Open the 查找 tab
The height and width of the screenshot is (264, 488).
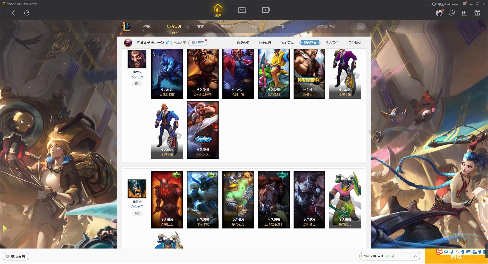click(x=282, y=27)
